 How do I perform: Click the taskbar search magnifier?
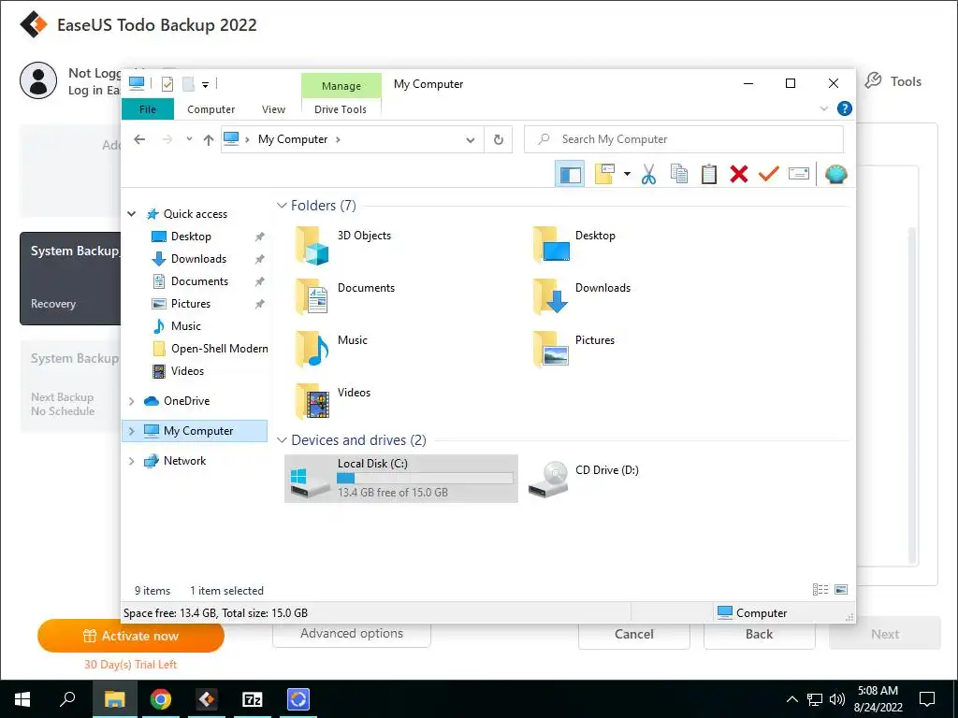tap(67, 699)
